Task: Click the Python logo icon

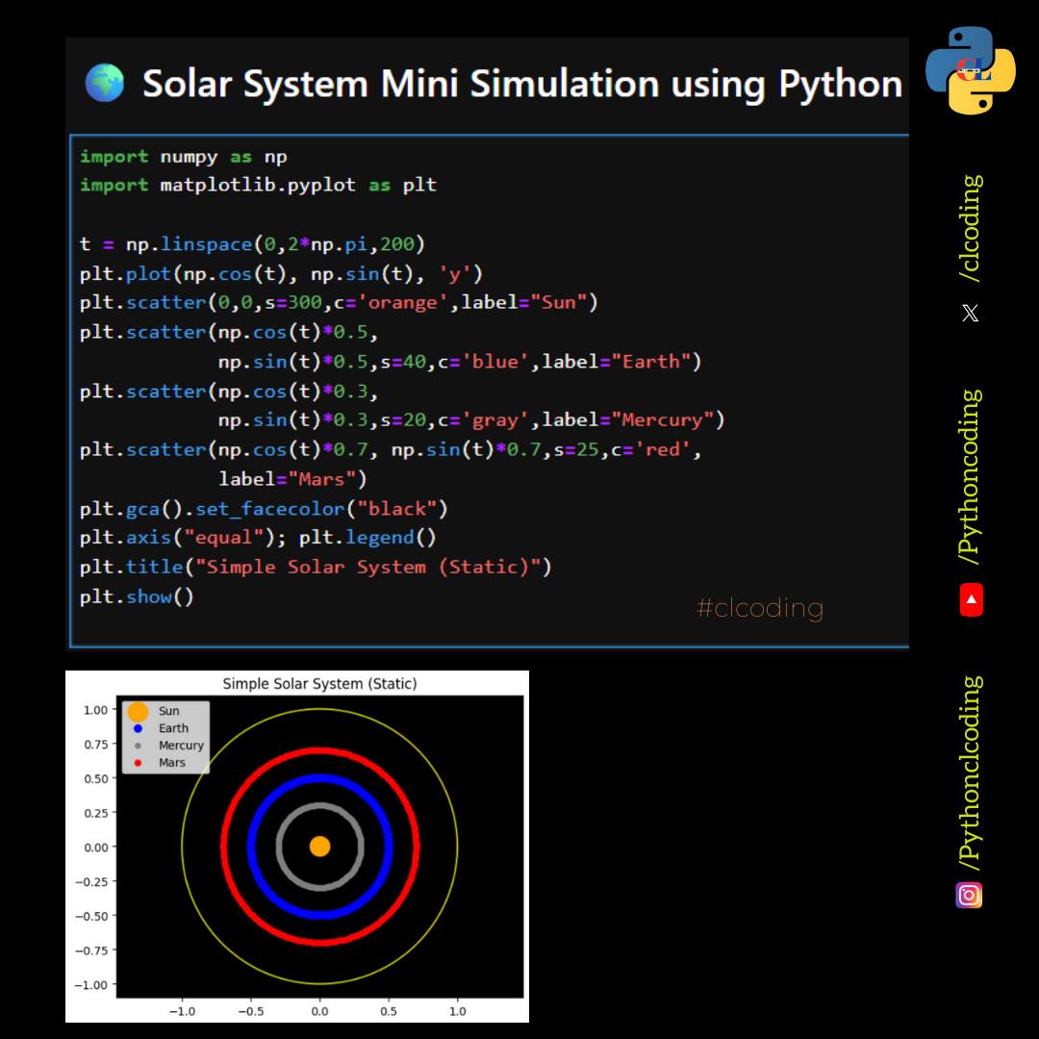Action: (970, 70)
